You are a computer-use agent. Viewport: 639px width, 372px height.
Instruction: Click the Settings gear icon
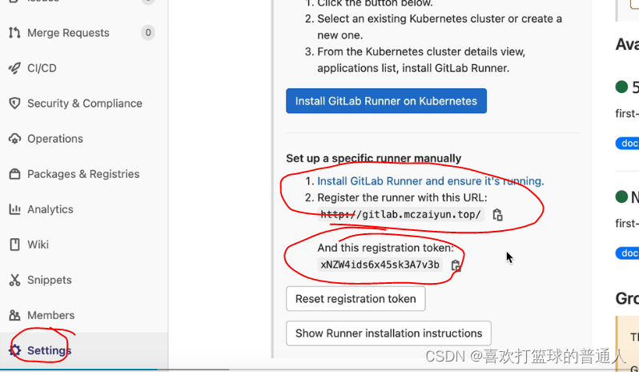click(x=14, y=350)
